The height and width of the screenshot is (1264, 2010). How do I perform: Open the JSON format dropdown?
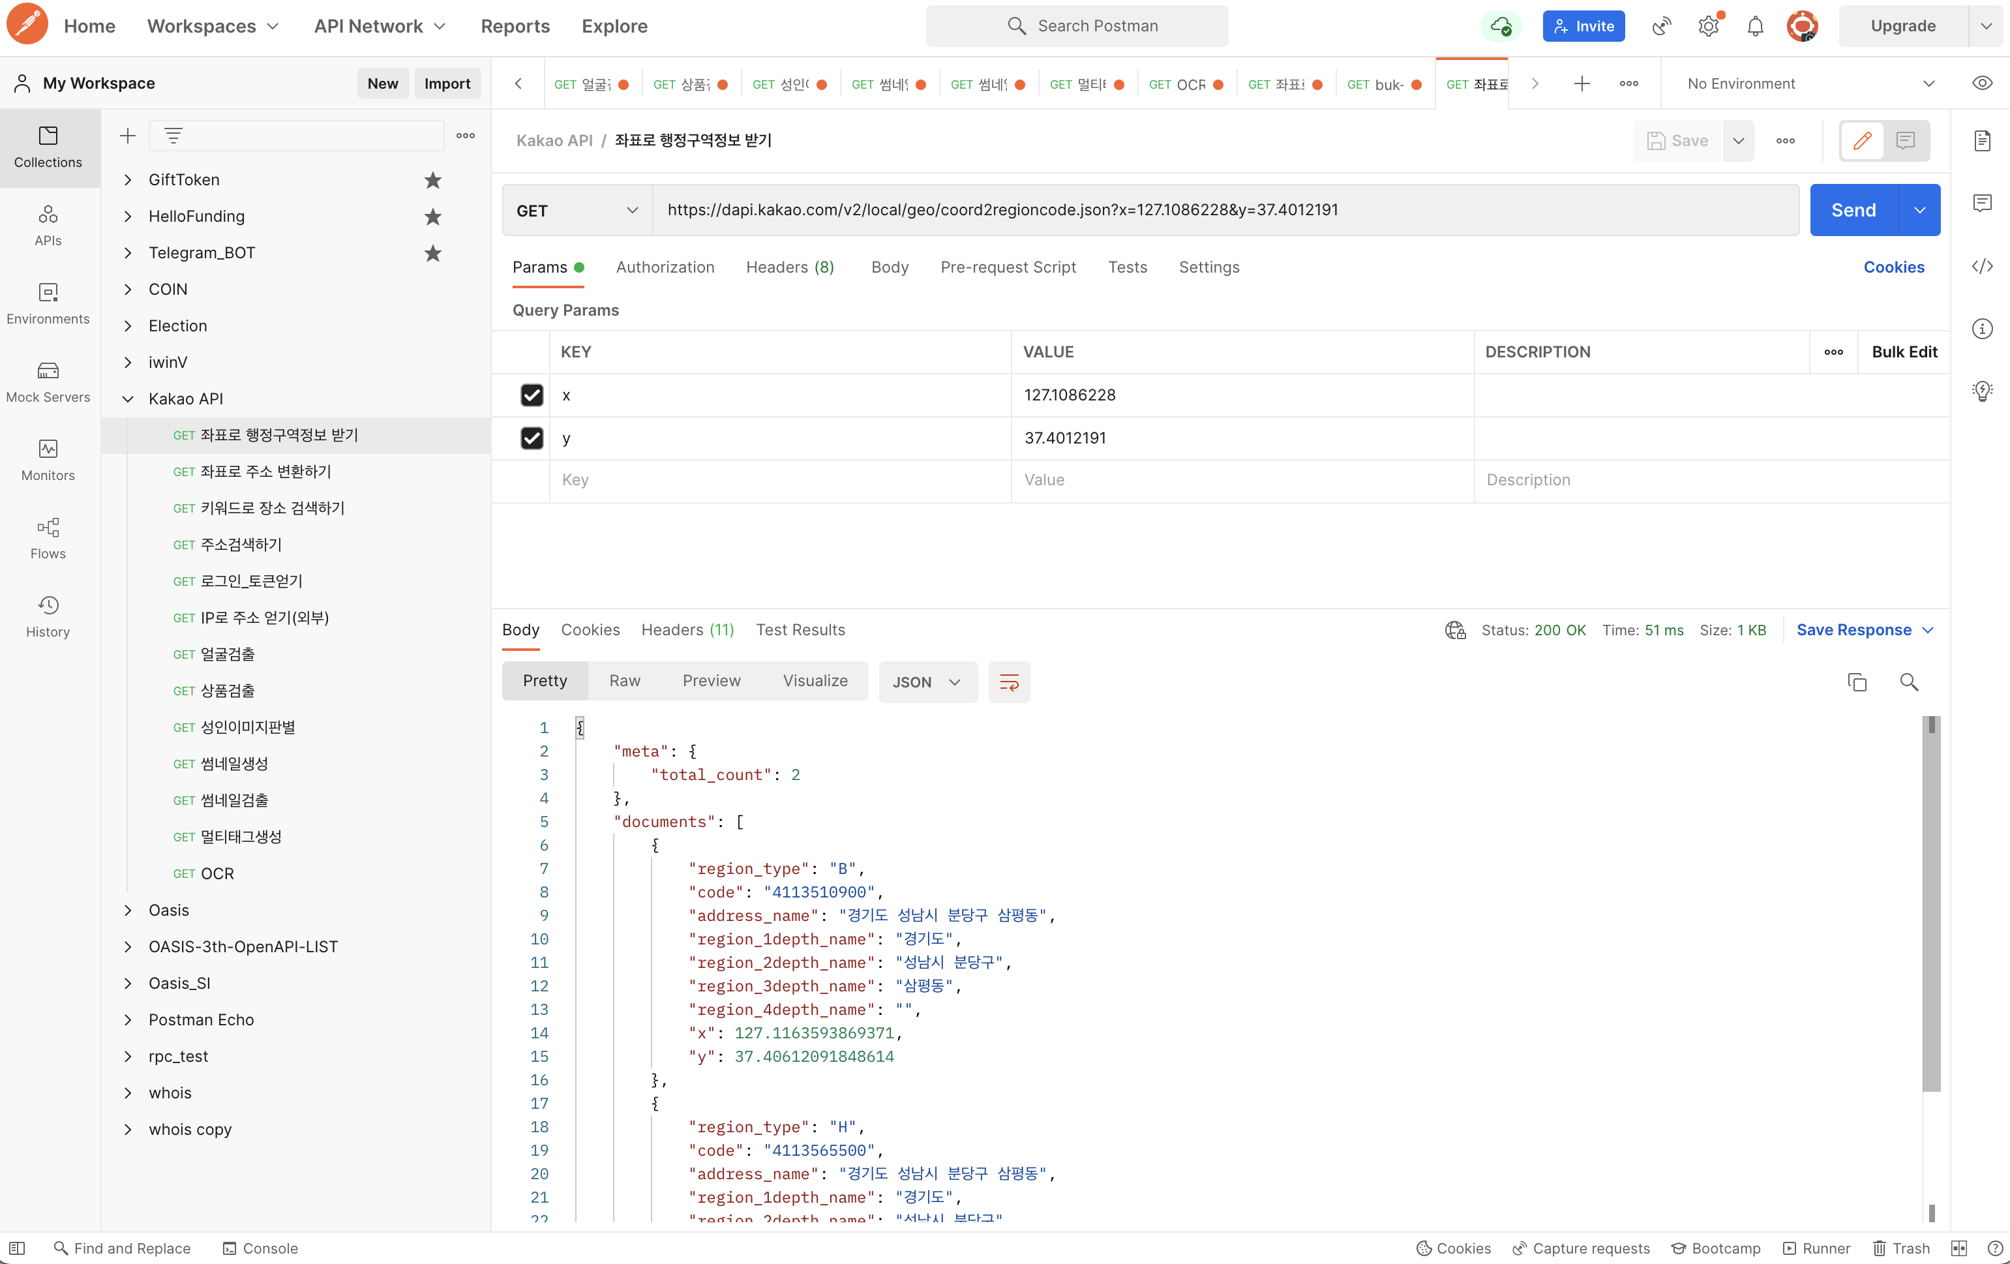(x=927, y=682)
